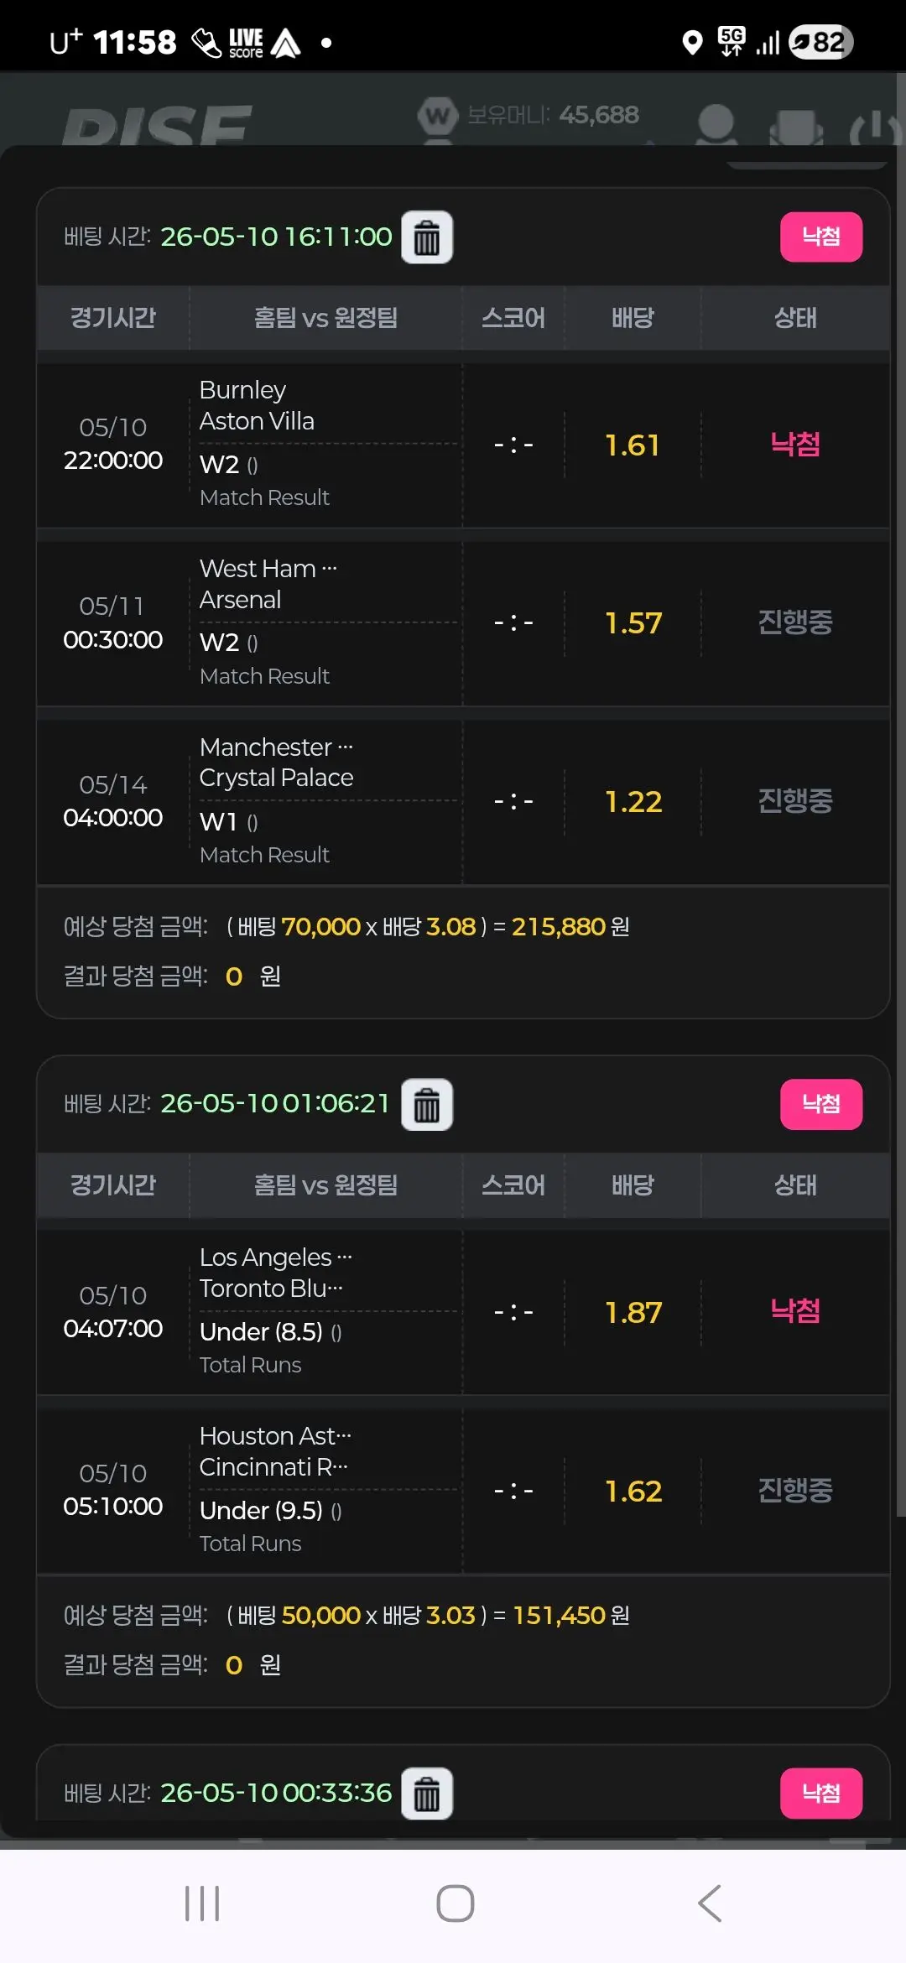Tap the Android home button

click(455, 1903)
